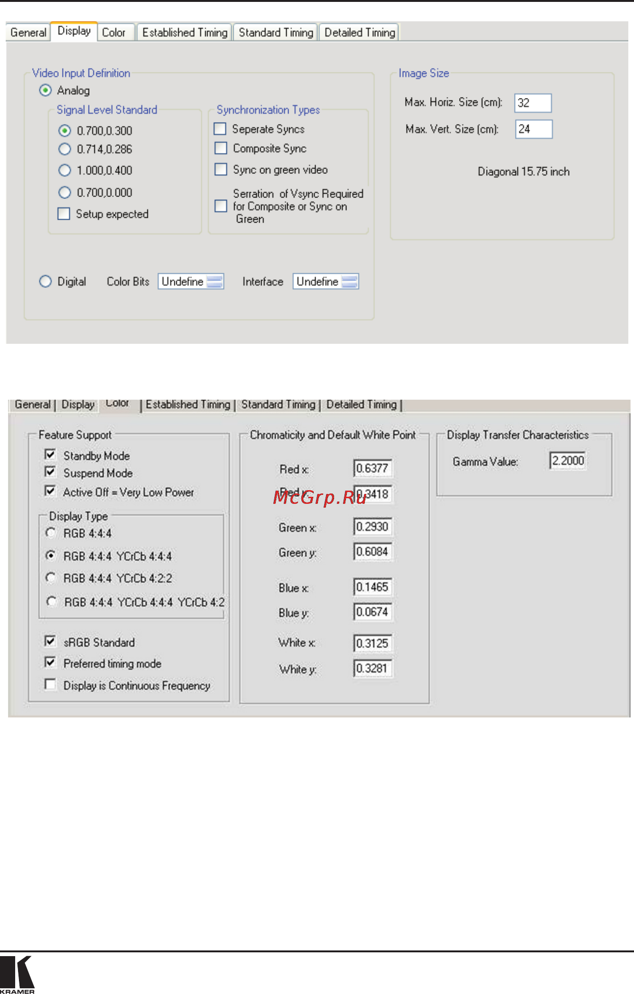This screenshot has height=994, width=634.
Task: Select RGB 4:4:4 YCrCb 4:2:2 display type
Action: [51, 577]
